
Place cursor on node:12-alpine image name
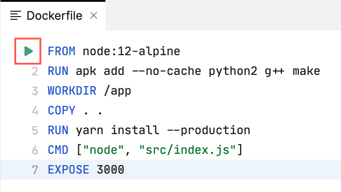[131, 51]
